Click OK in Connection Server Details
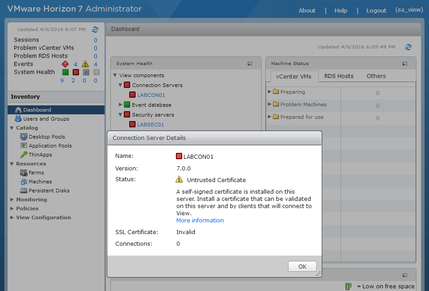Screen dimensions: 429x291 pyautogui.click(x=302, y=266)
